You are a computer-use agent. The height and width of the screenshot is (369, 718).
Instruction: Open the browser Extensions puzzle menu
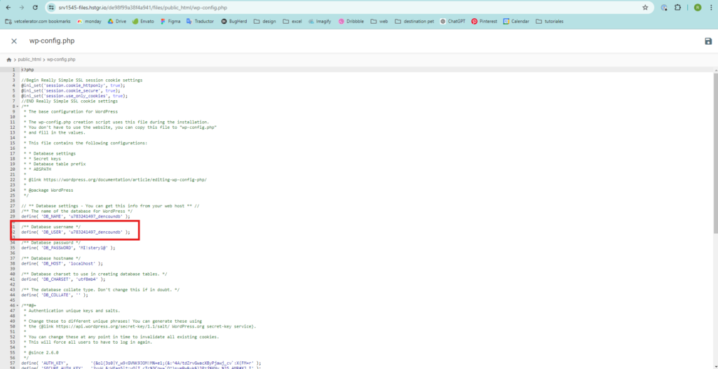point(677,7)
